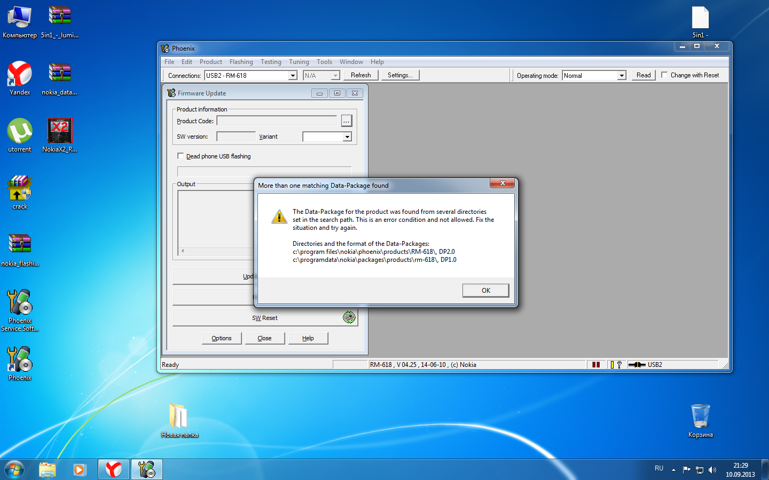769x480 pixels.
Task: Click RM-618 version status text
Action: tap(423, 365)
